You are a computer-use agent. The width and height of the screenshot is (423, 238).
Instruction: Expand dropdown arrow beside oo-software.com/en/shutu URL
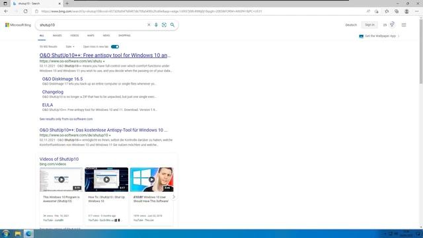click(104, 61)
